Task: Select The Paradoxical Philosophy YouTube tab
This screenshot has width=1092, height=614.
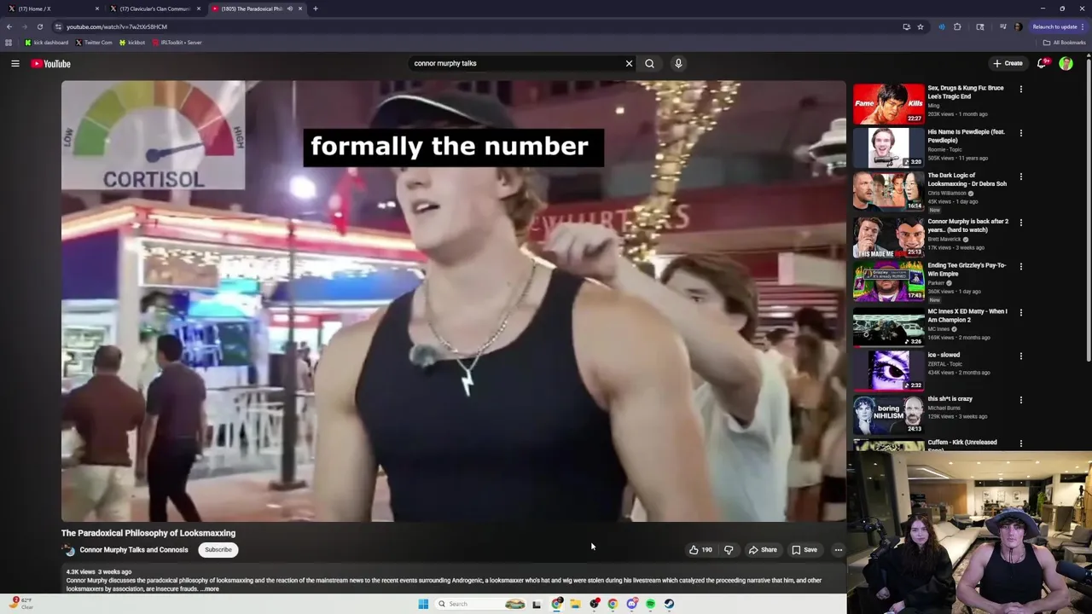Action: tap(258, 9)
